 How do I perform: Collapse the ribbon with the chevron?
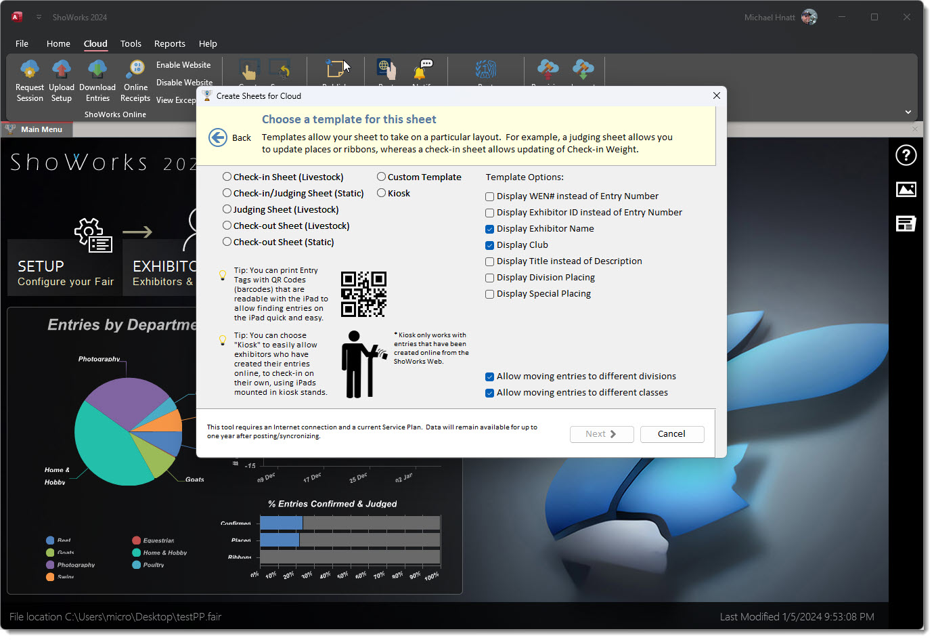point(908,112)
